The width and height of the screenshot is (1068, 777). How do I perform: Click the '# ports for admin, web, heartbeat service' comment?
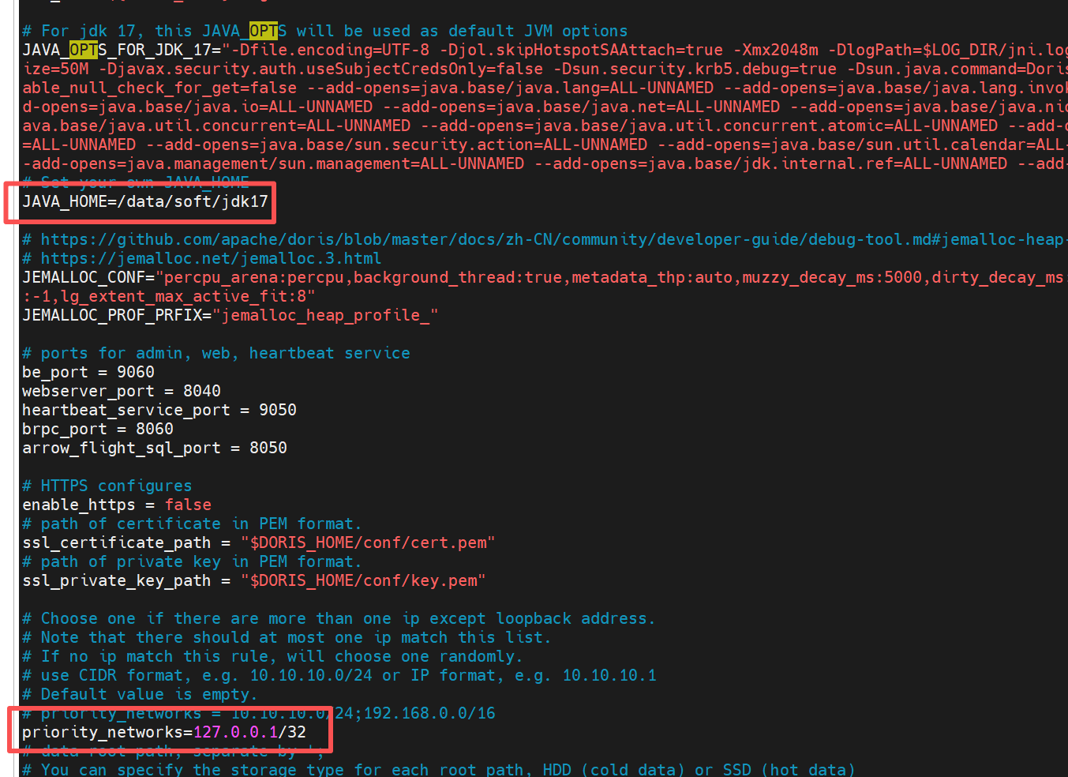pyautogui.click(x=216, y=353)
